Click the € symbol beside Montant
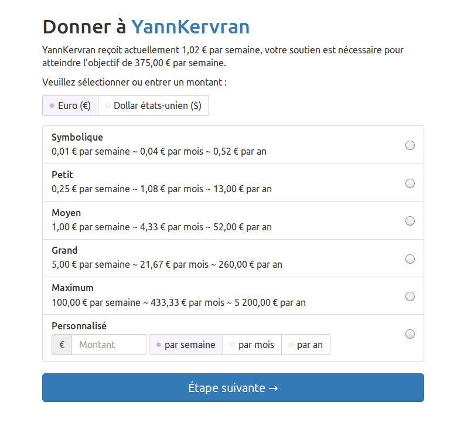Screen dimensions: 471x426 point(62,345)
